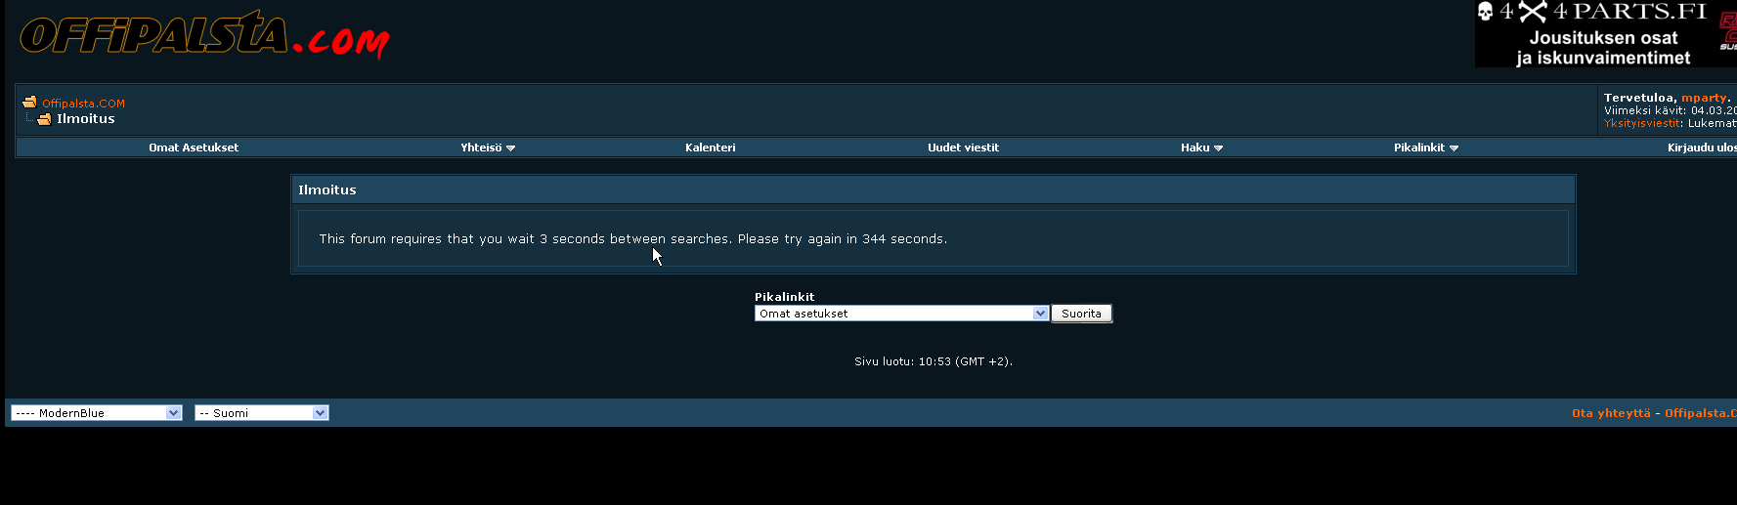Click the arrow icon beside Yhteisö
Image resolution: width=1737 pixels, height=505 pixels.
coord(511,148)
